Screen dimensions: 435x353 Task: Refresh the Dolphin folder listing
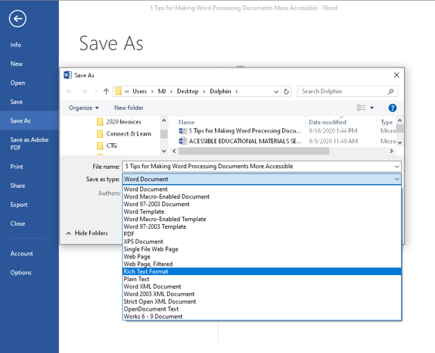click(286, 92)
